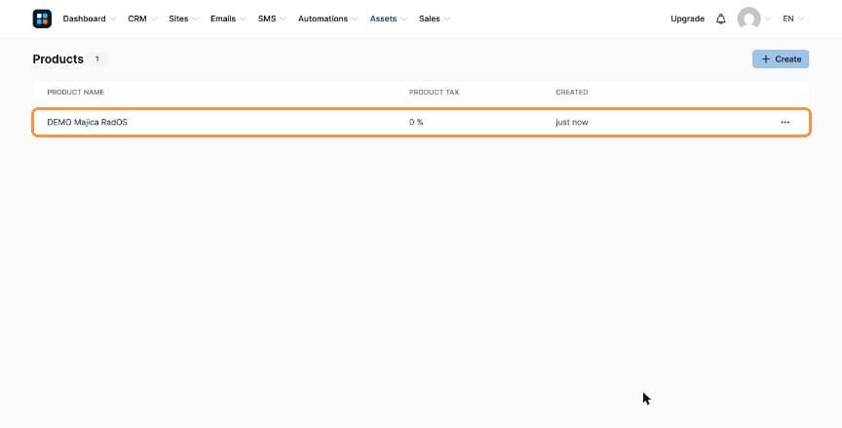Click the app logo icon
Image resolution: width=842 pixels, height=428 pixels.
pos(42,19)
